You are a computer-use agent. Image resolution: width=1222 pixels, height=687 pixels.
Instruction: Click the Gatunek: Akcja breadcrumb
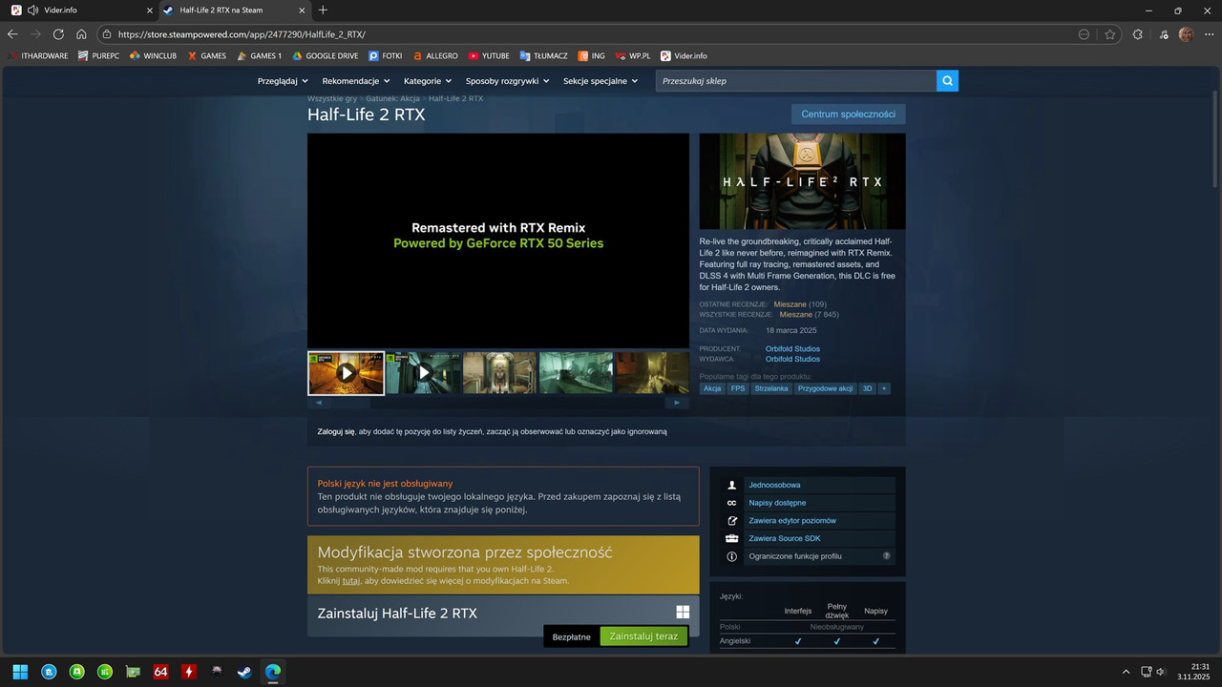(392, 98)
